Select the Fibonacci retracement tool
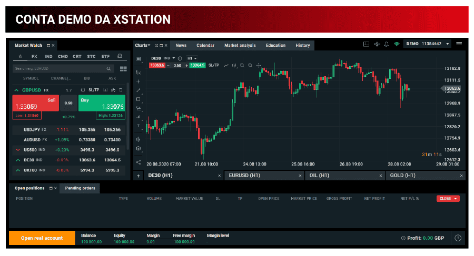 coord(139,108)
